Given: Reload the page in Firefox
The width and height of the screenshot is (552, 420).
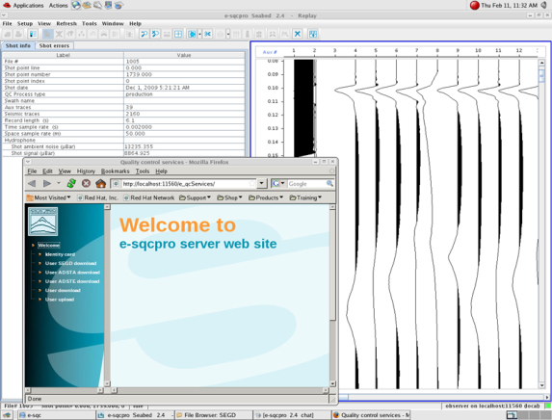Looking at the screenshot, I should coord(72,183).
